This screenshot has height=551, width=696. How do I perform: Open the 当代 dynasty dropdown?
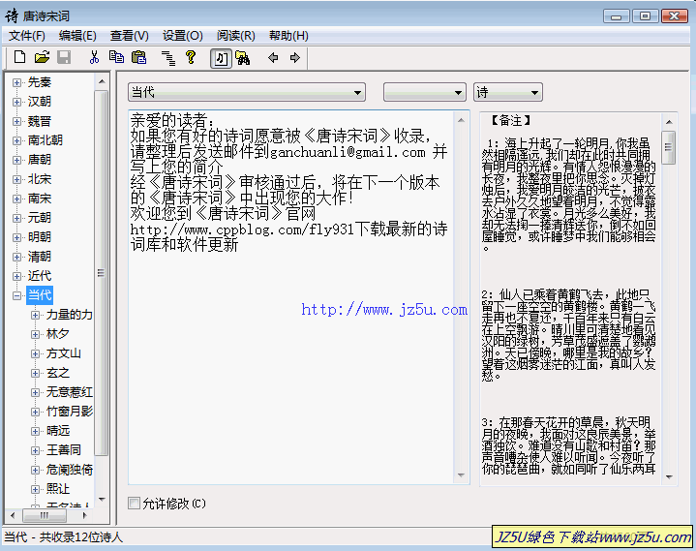(247, 92)
